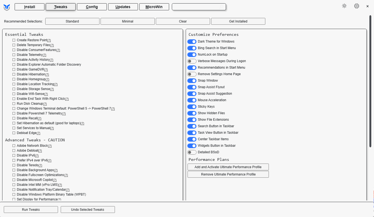Open help (?) for Adobe Network Block
This screenshot has height=217, width=374.
pyautogui.click(x=50, y=146)
